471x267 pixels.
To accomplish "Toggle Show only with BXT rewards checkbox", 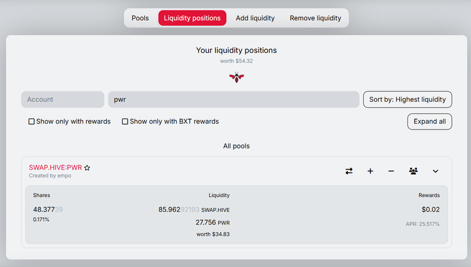I will (x=125, y=122).
